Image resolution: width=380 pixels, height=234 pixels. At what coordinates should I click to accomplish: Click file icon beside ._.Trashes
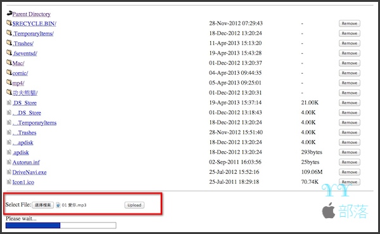(9, 133)
